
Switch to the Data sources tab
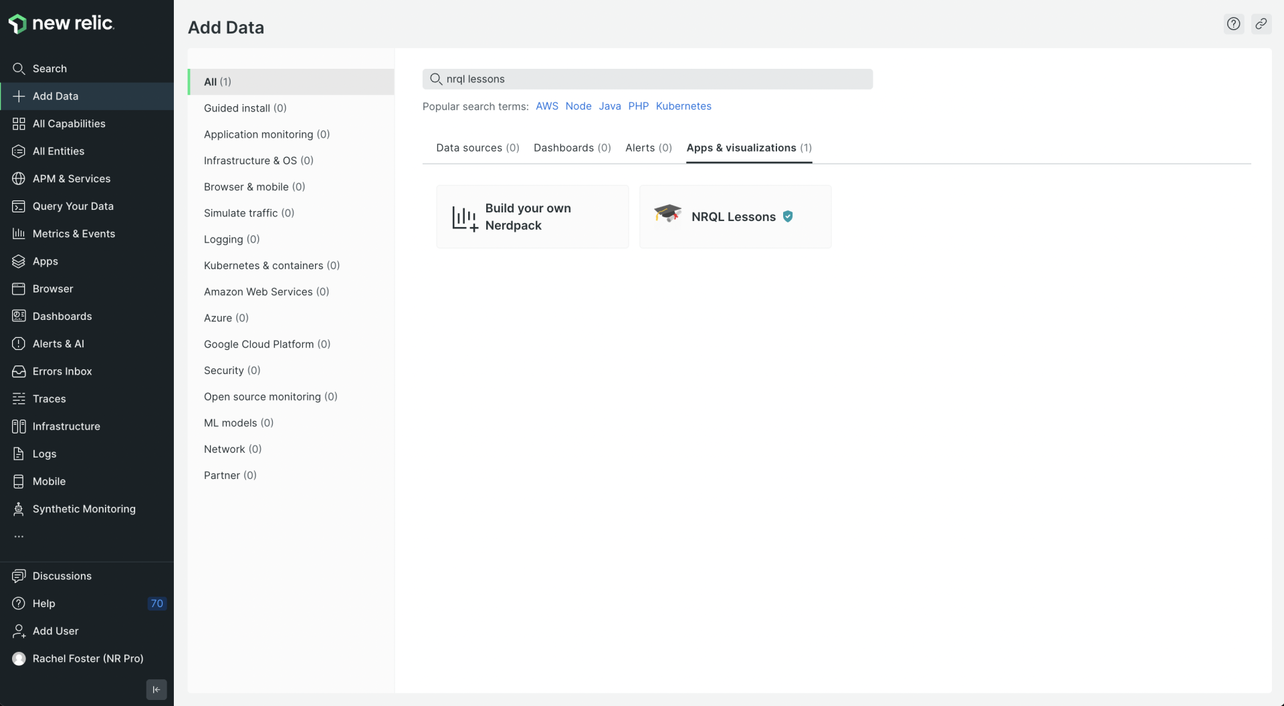[x=477, y=148]
